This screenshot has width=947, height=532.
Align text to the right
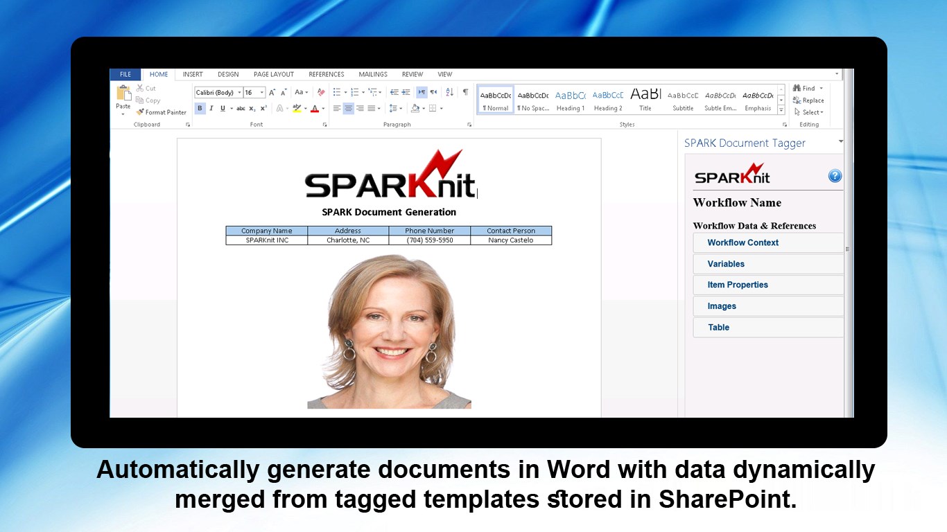360,109
